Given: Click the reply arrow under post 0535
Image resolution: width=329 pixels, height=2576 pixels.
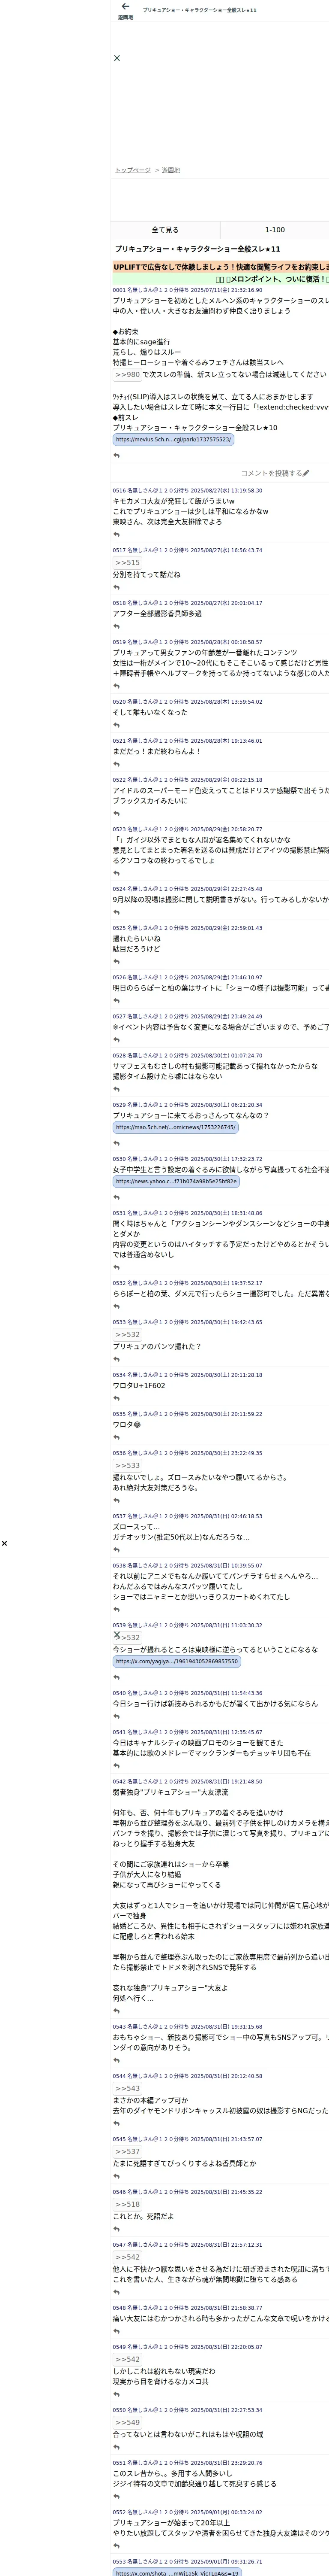Looking at the screenshot, I should pyautogui.click(x=117, y=1437).
